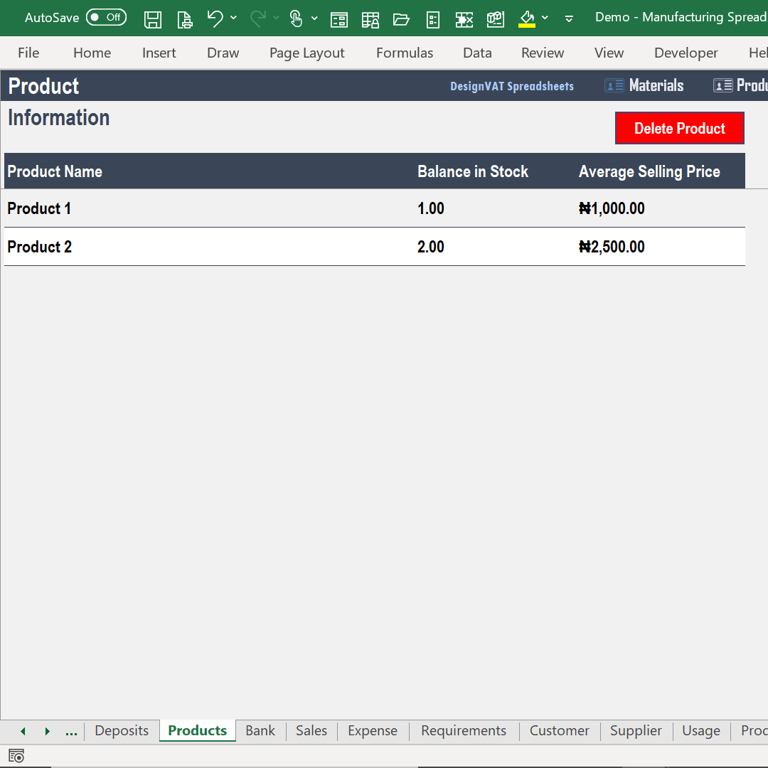Expand Customize Quick Access Toolbar chevron

click(x=568, y=19)
